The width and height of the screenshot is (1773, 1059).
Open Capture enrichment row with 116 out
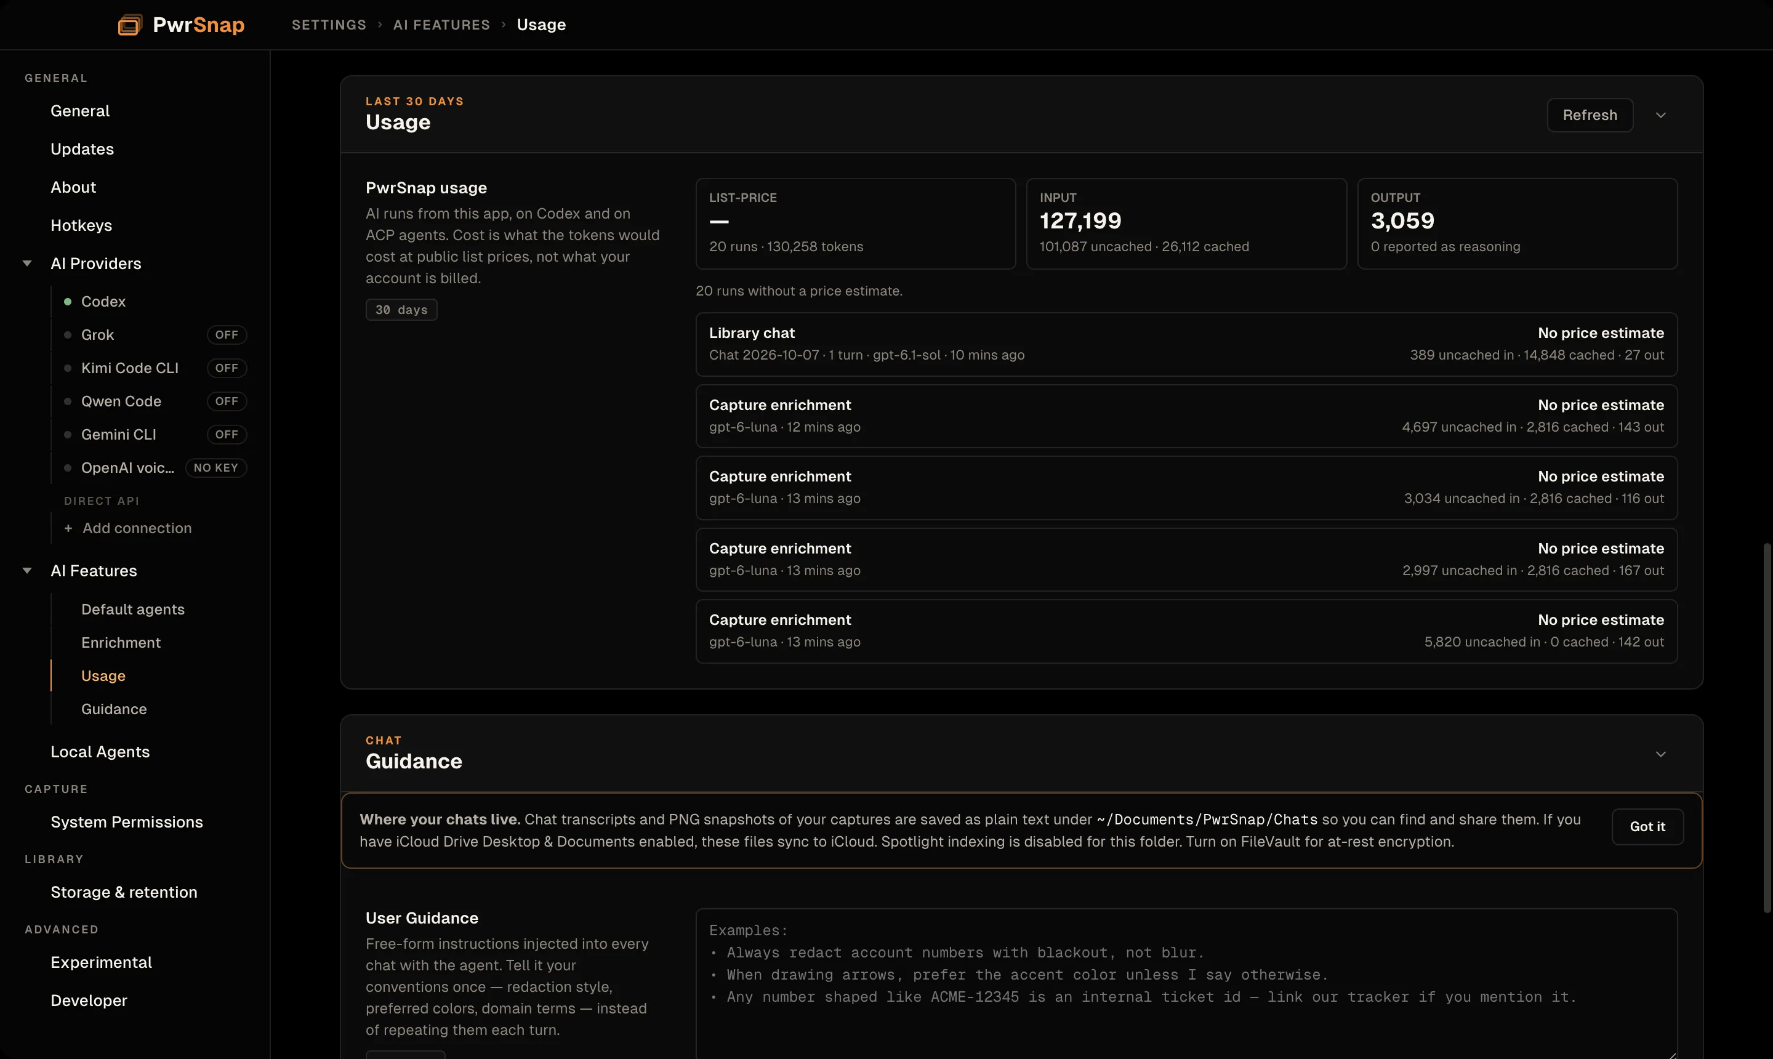(1186, 488)
